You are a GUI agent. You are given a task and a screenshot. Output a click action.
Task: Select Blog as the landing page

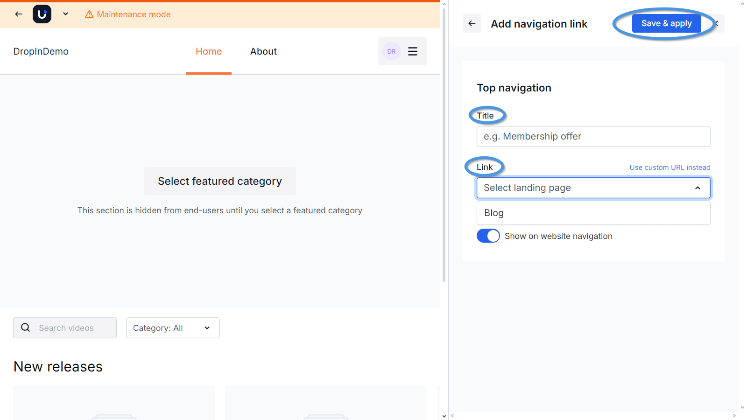pyautogui.click(x=593, y=213)
